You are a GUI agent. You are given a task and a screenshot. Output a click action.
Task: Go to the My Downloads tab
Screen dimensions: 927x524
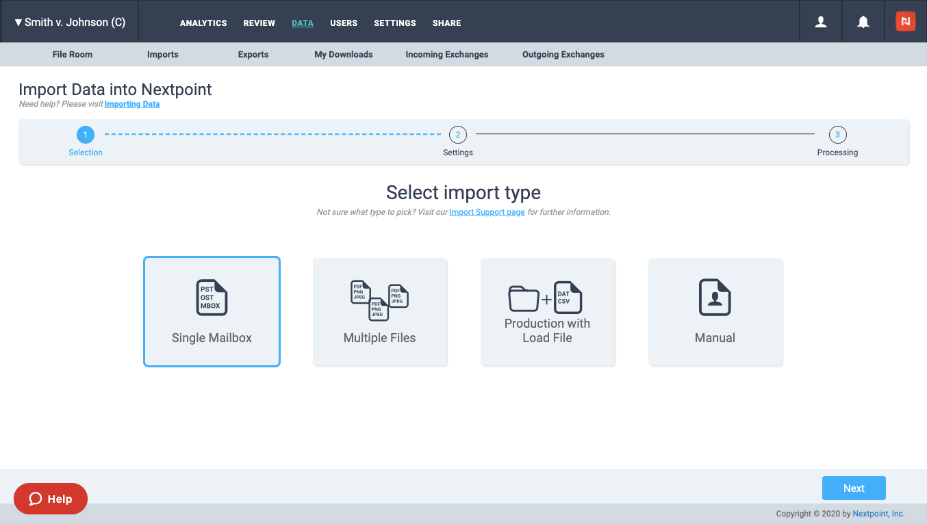point(344,54)
